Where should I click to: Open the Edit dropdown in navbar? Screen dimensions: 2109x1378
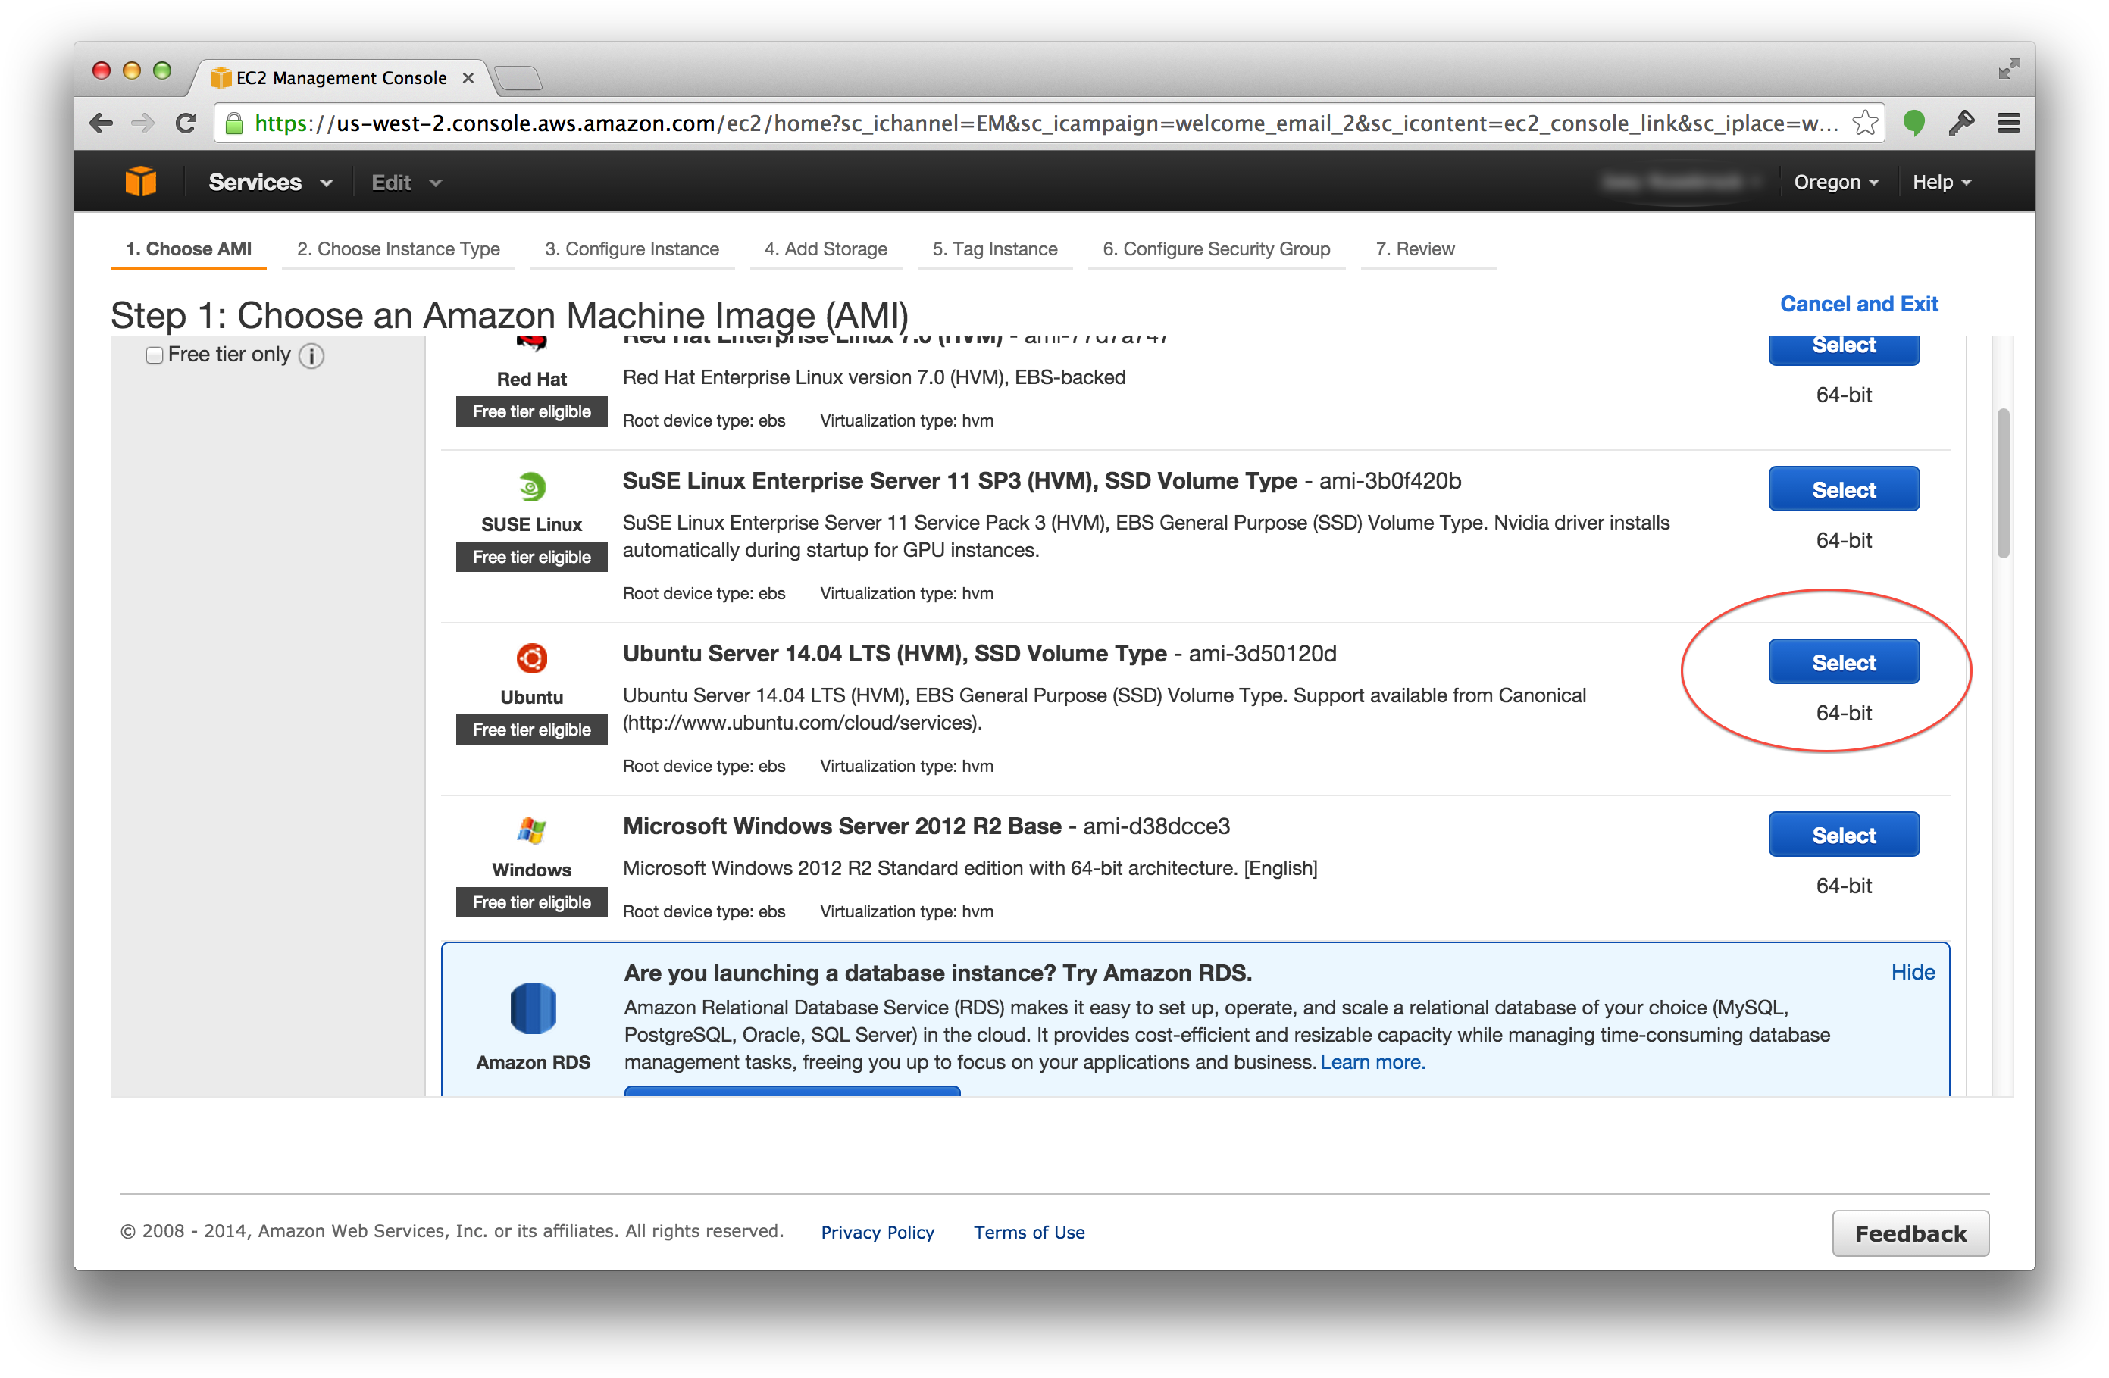point(407,183)
